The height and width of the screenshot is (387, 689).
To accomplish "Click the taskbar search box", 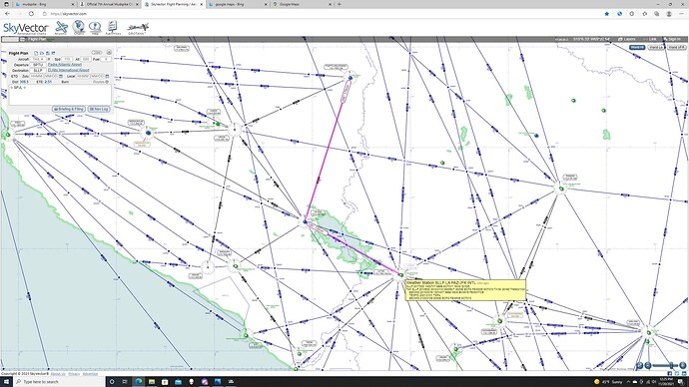I will tap(59, 382).
